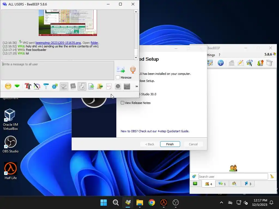
Task: Click the all users icon in BeeBEEP list
Action: [x=233, y=168]
